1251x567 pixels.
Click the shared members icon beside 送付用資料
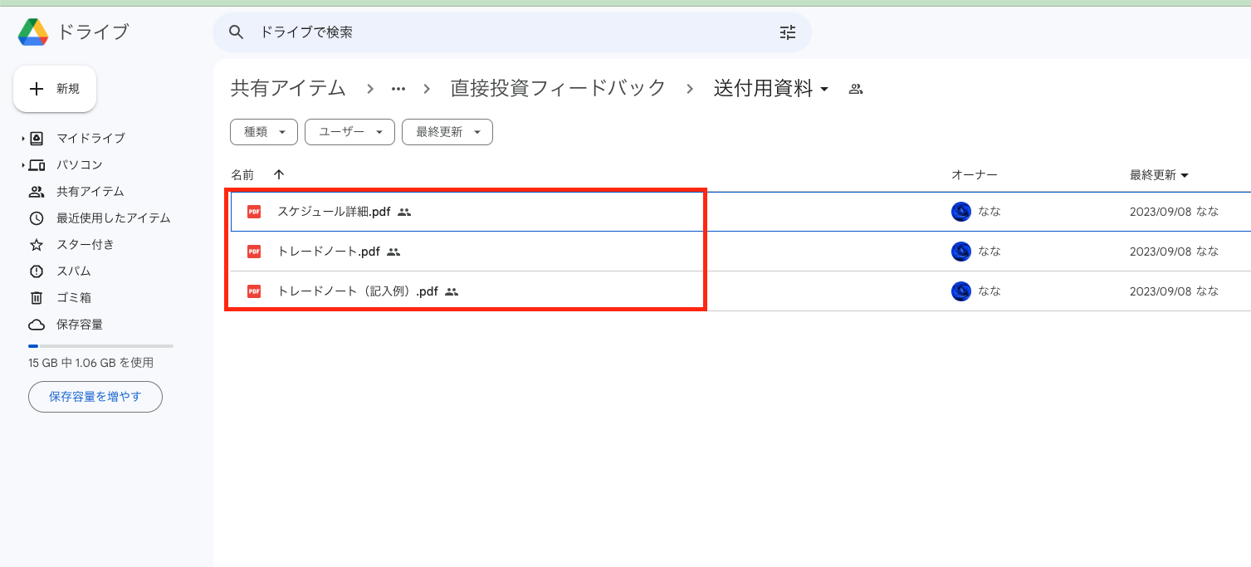click(x=855, y=87)
